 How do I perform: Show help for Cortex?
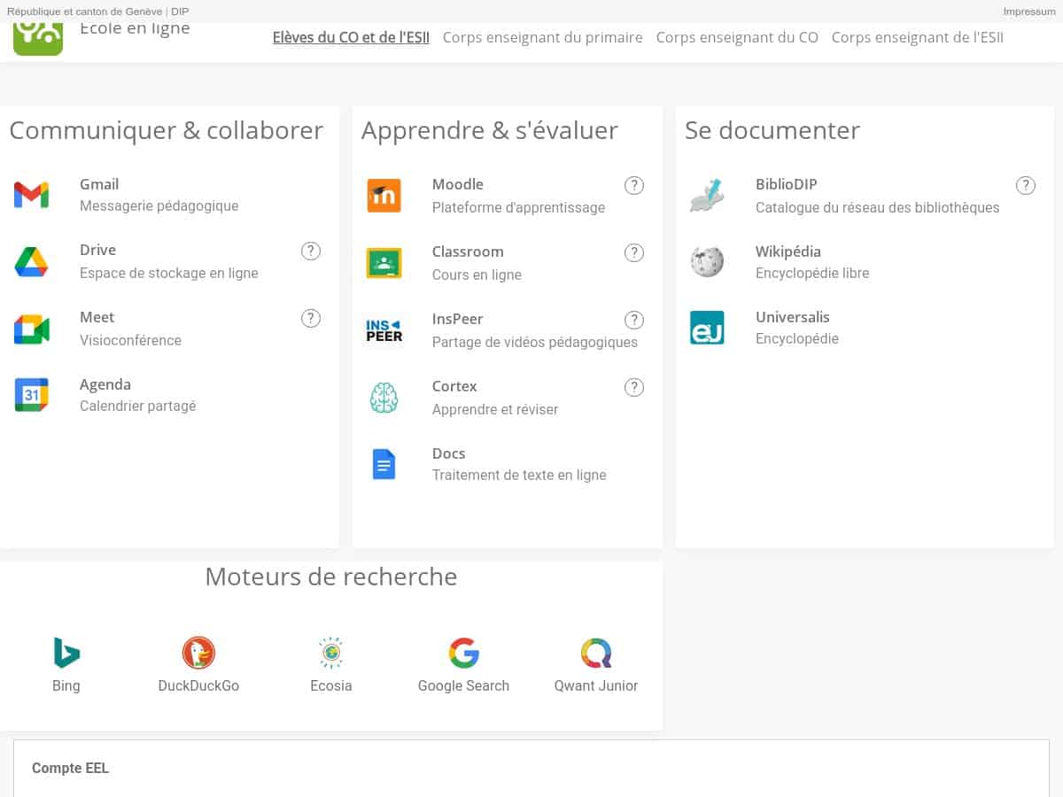click(634, 387)
